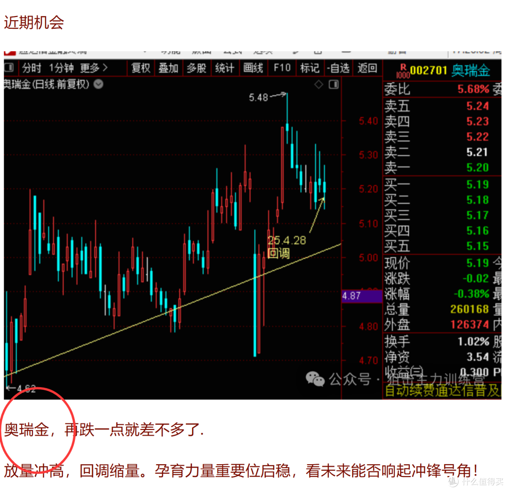The width and height of the screenshot is (508, 492).
Task: Click the 现价 value 5.19
Action: tap(477, 263)
